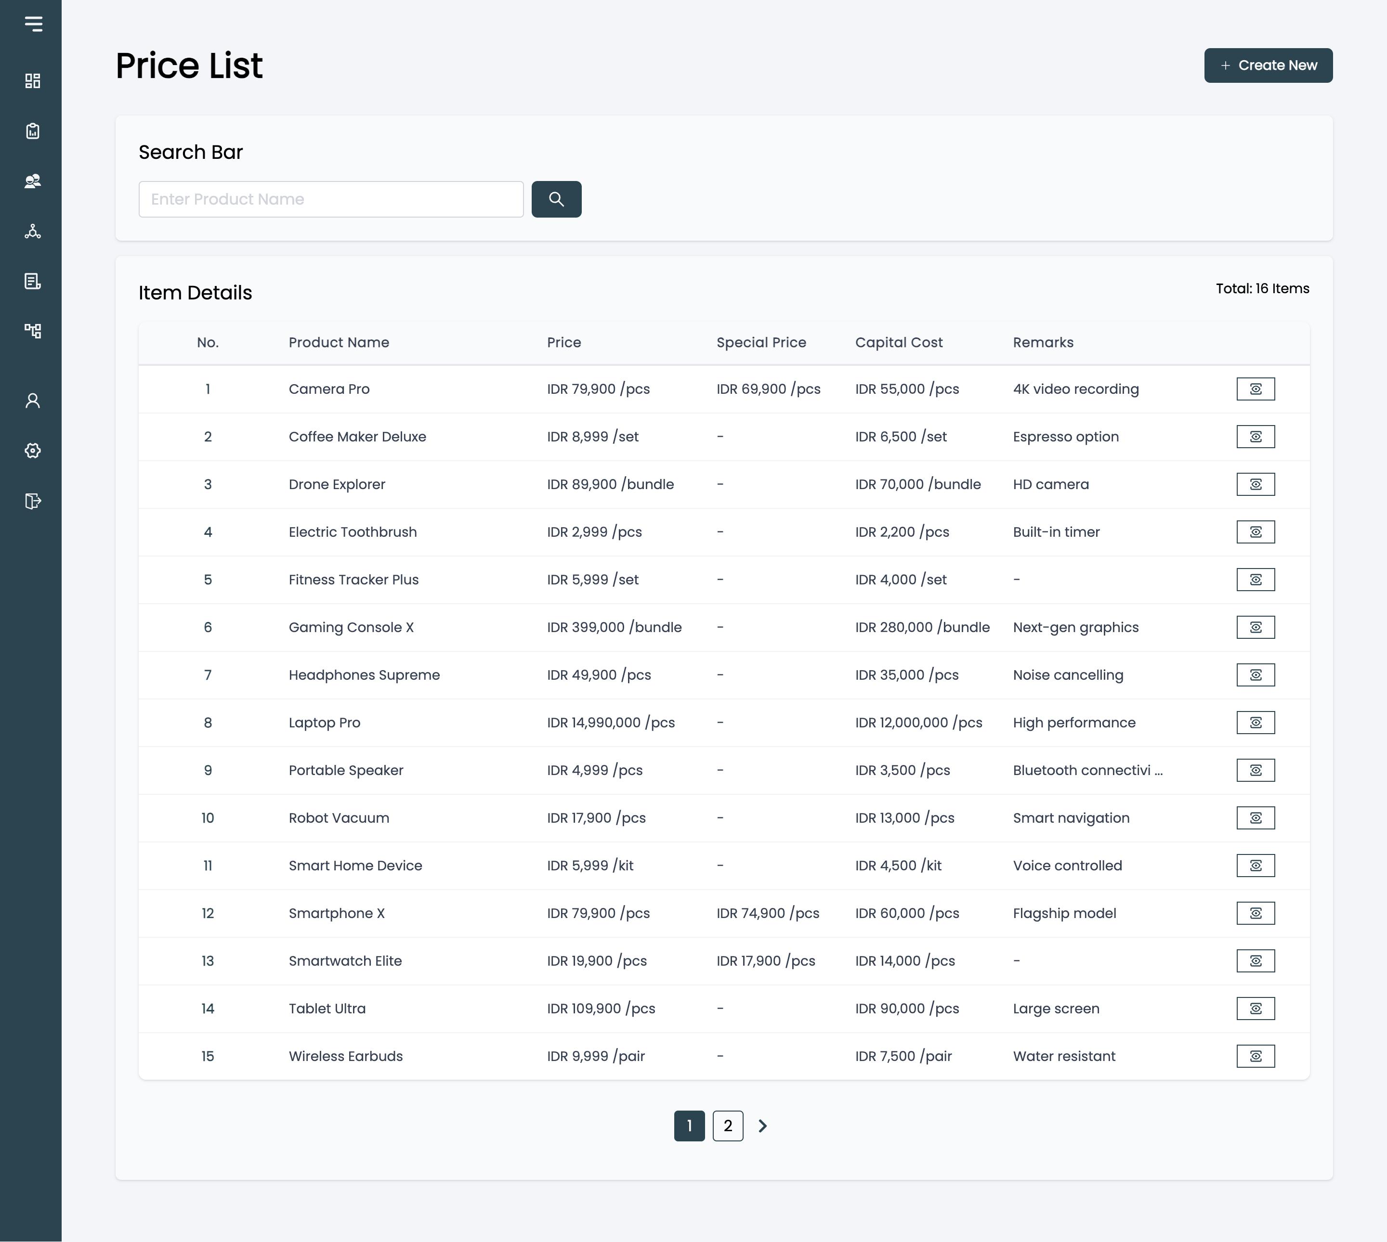Open the price list document icon in sidebar
The width and height of the screenshot is (1387, 1242).
pos(33,281)
